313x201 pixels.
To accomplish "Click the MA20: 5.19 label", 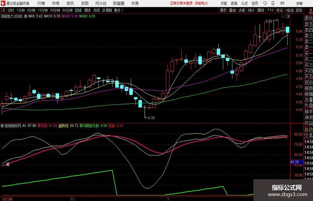I will click(70, 16).
